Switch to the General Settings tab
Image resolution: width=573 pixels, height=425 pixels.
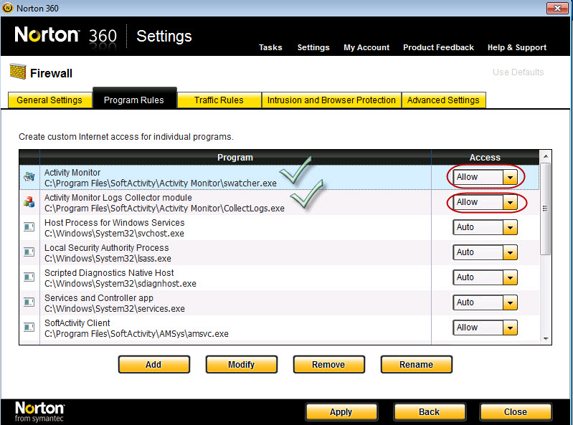pos(49,100)
